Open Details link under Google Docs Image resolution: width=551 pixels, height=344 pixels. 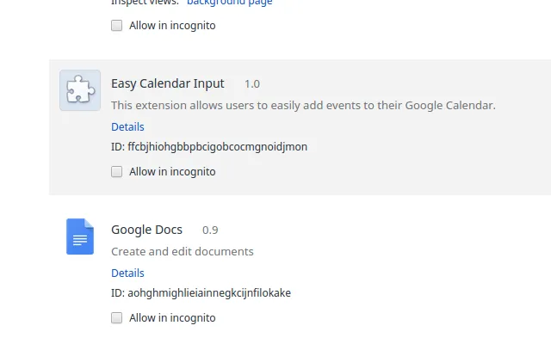127,273
